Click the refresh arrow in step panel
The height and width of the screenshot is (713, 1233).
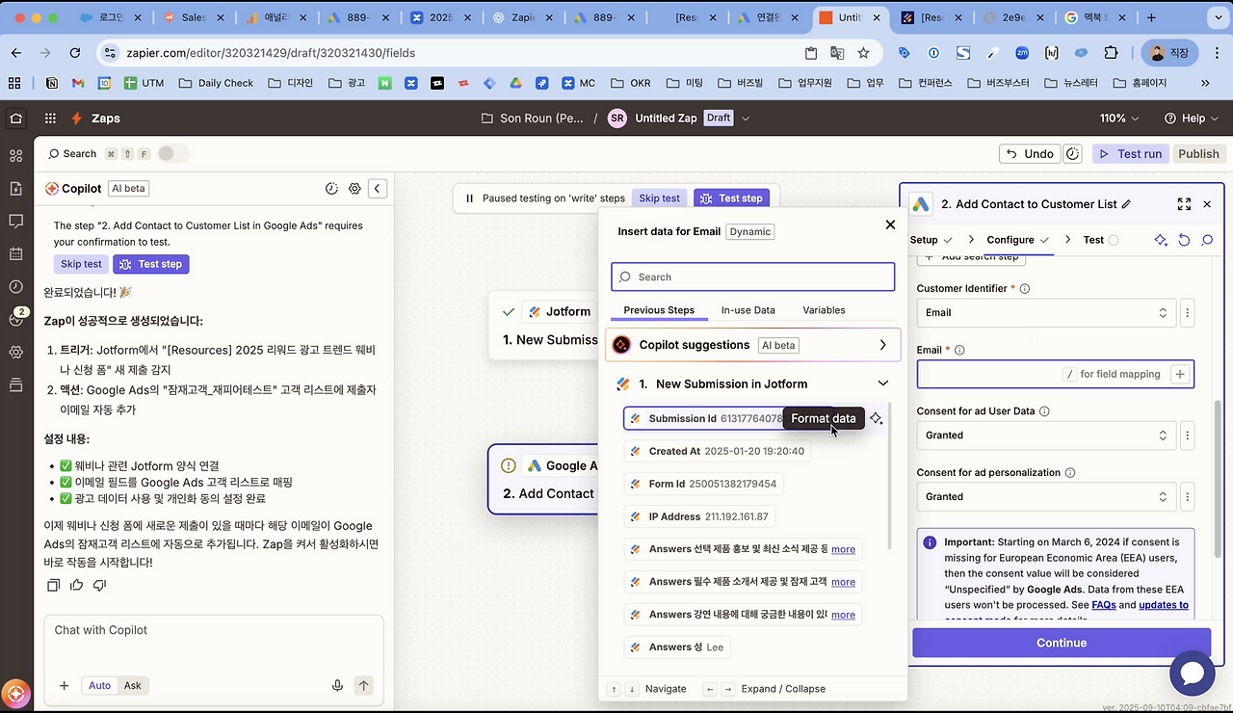pyautogui.click(x=1184, y=240)
